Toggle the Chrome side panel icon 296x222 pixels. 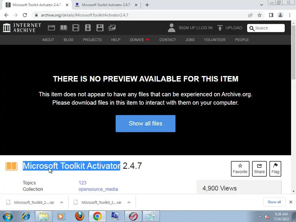[x=271, y=15]
